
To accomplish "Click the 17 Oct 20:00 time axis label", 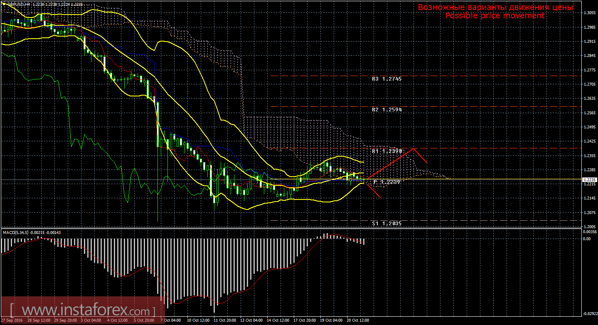I will [x=304, y=321].
